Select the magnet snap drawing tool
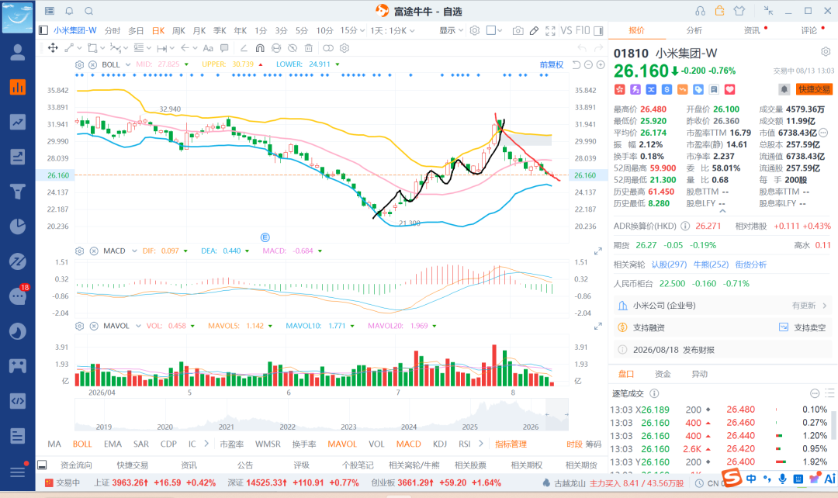The width and height of the screenshot is (838, 498). pos(260,48)
